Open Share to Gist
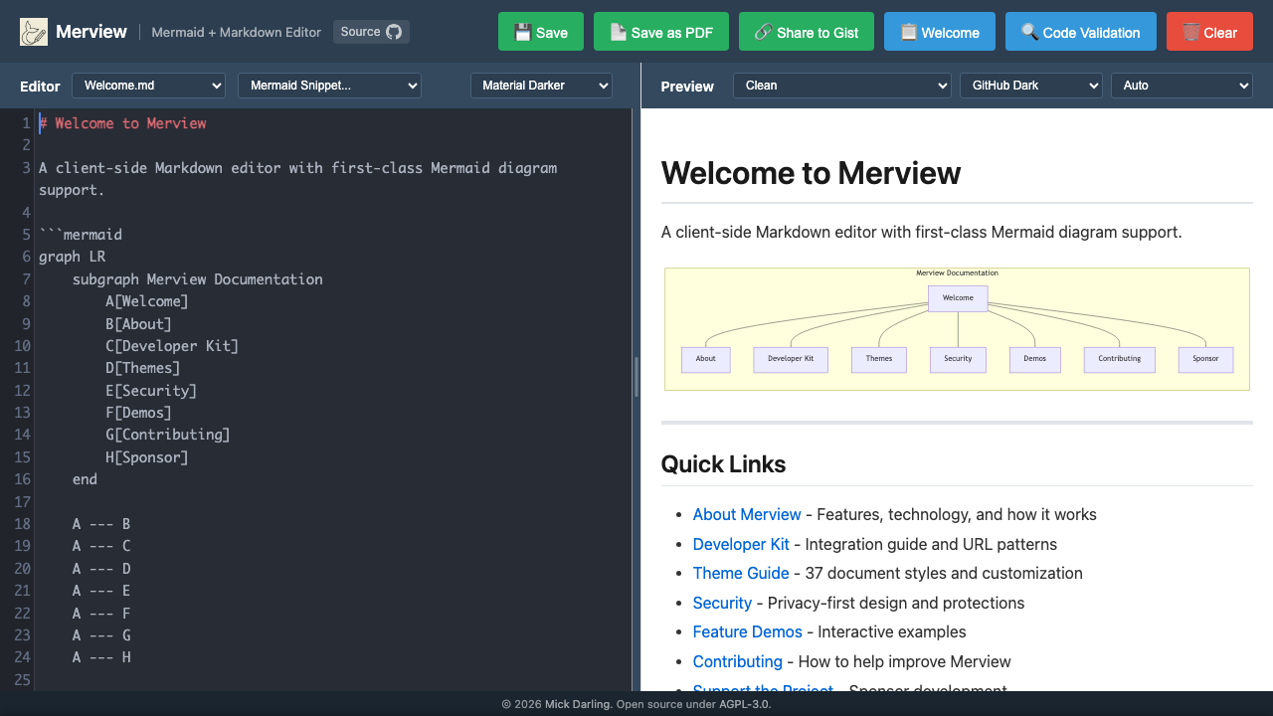 [807, 32]
